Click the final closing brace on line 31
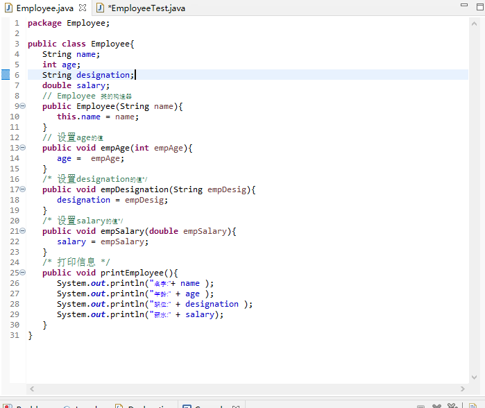This screenshot has height=408, width=485. (x=30, y=335)
